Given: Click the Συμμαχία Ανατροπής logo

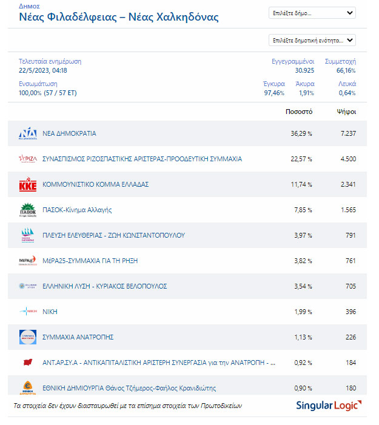Looking at the screenshot, I should [x=28, y=337].
